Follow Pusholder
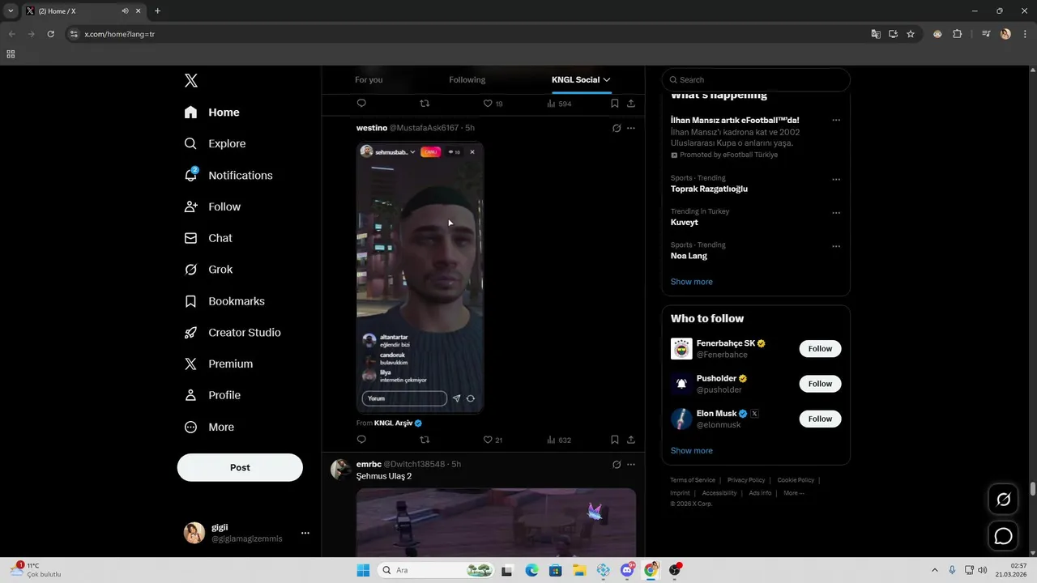Screen dimensions: 1037x583 (x=820, y=384)
